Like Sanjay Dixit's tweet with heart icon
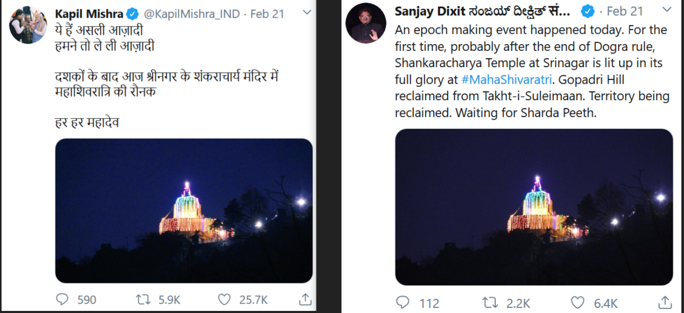 click(x=577, y=303)
